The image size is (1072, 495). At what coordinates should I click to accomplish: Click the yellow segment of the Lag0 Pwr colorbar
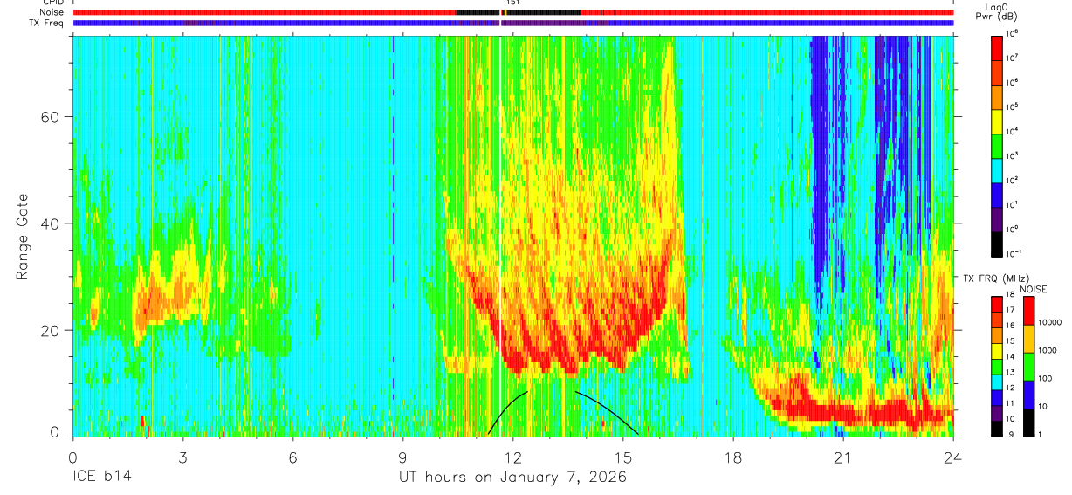pos(998,120)
